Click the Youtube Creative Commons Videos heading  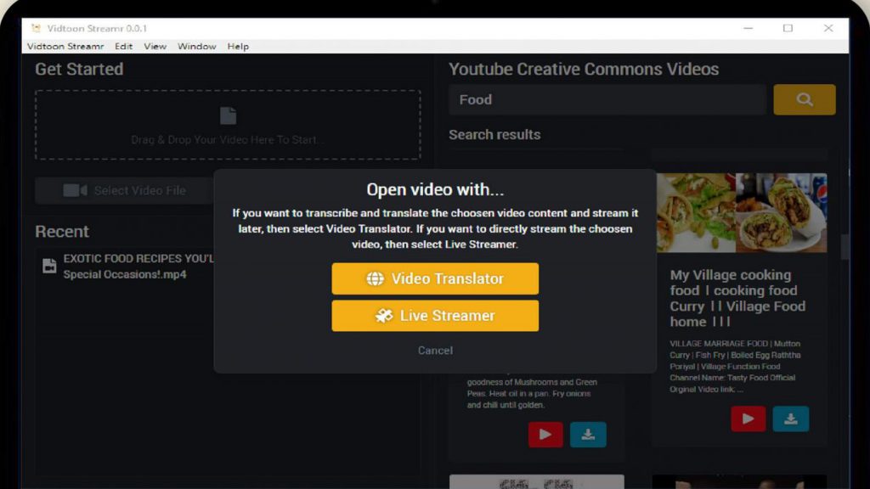tap(584, 70)
